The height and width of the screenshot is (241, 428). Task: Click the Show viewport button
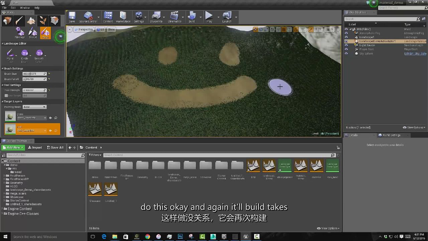point(111,29)
